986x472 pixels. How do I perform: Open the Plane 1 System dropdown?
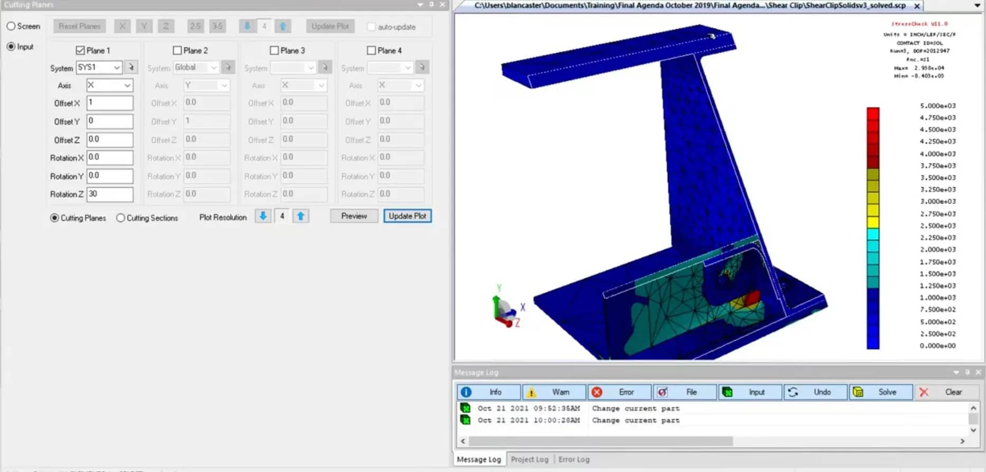(x=99, y=67)
